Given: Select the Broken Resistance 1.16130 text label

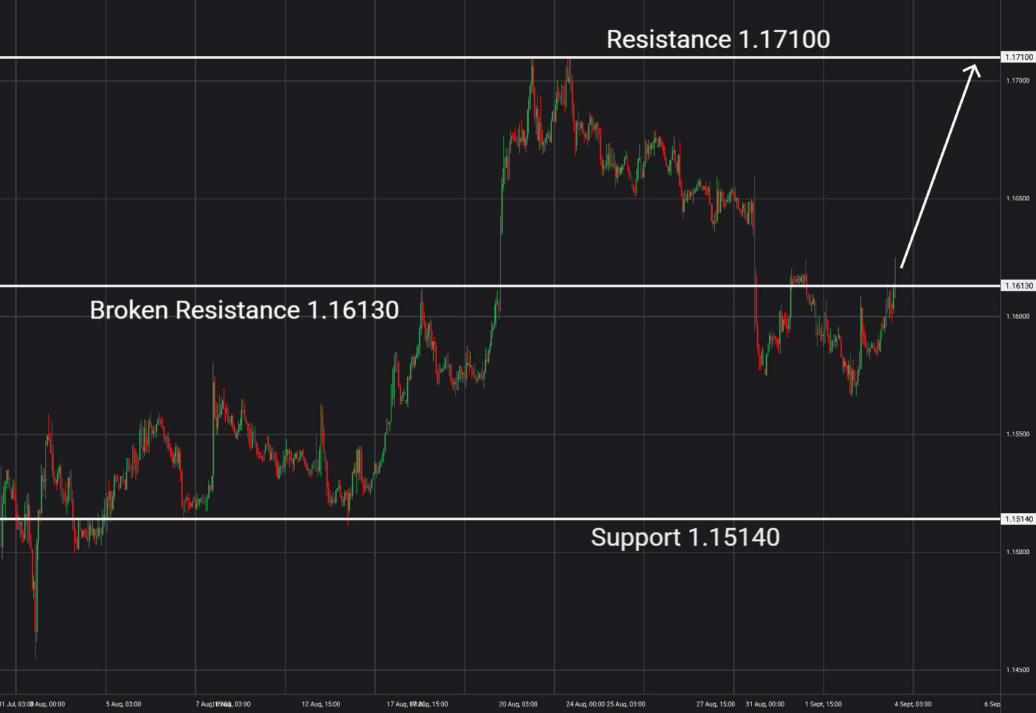Looking at the screenshot, I should click(x=245, y=310).
